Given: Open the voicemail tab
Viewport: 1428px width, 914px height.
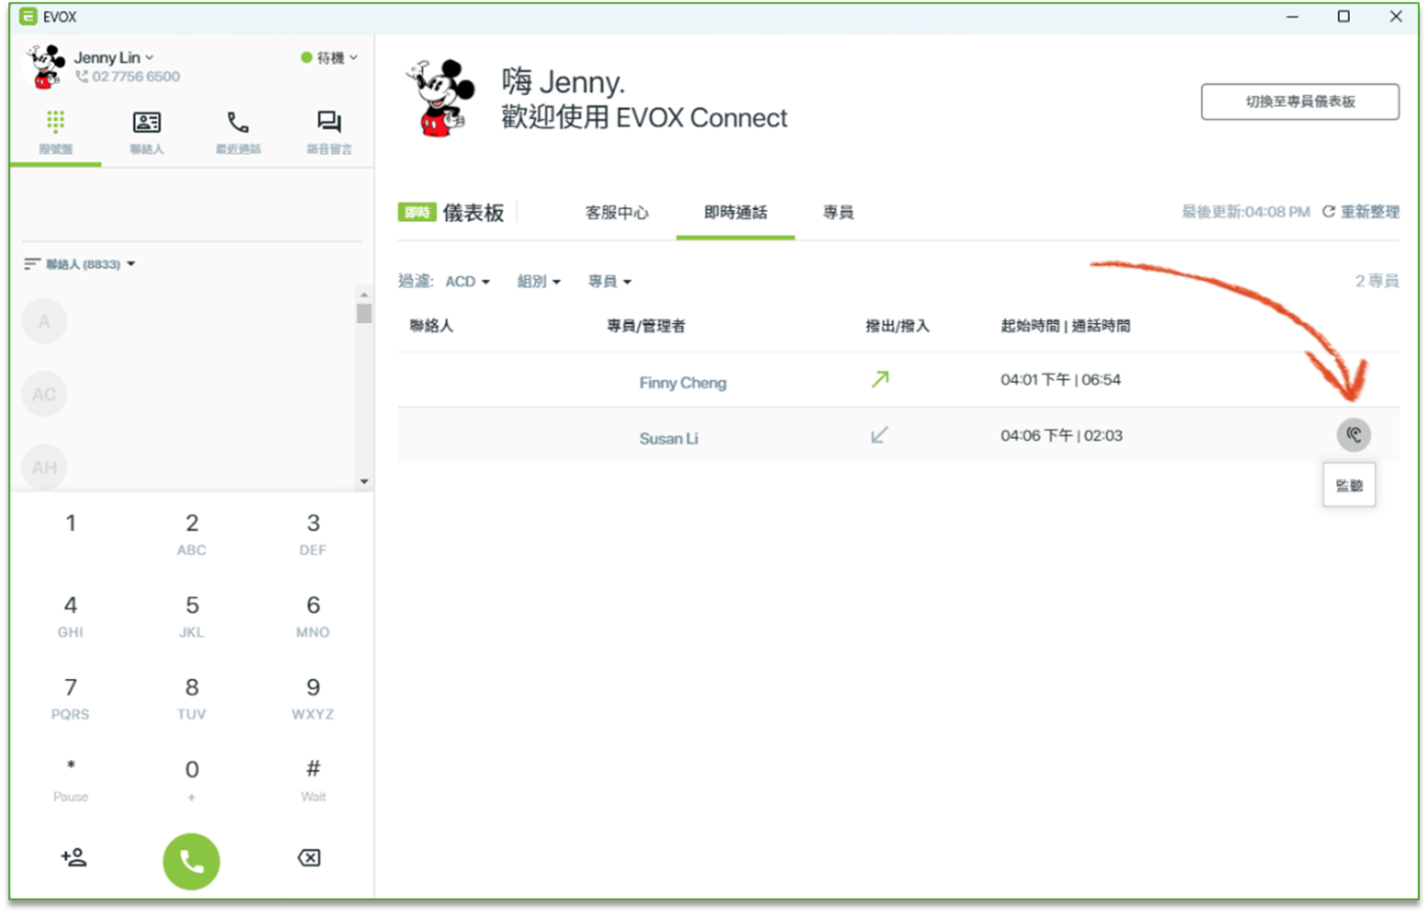Looking at the screenshot, I should pyautogui.click(x=329, y=132).
